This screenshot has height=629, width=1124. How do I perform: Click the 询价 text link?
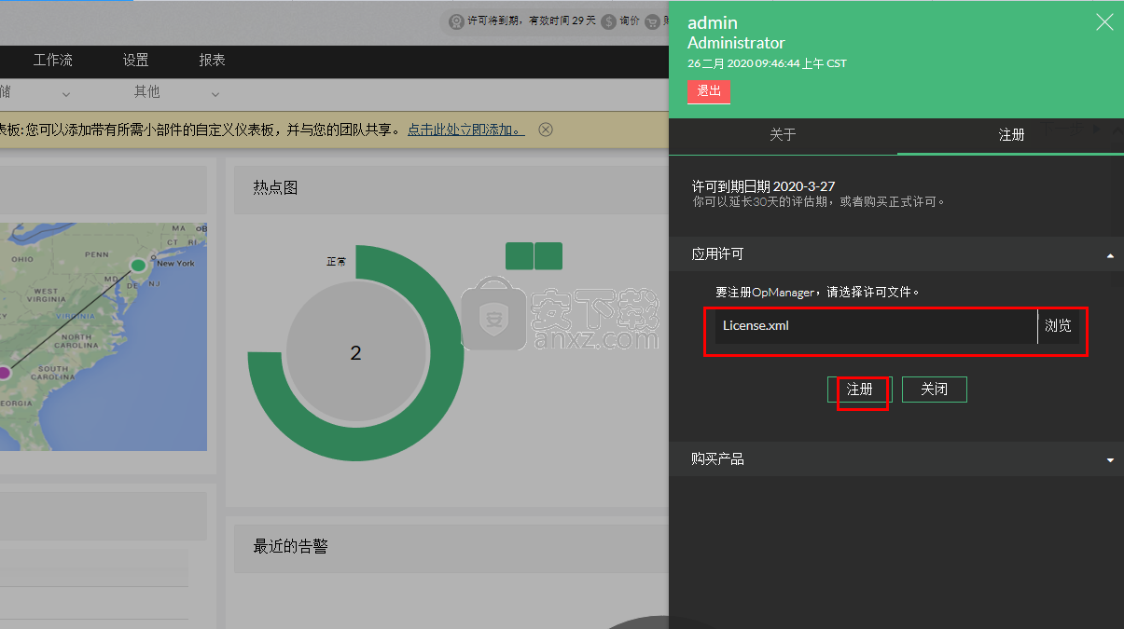point(630,21)
